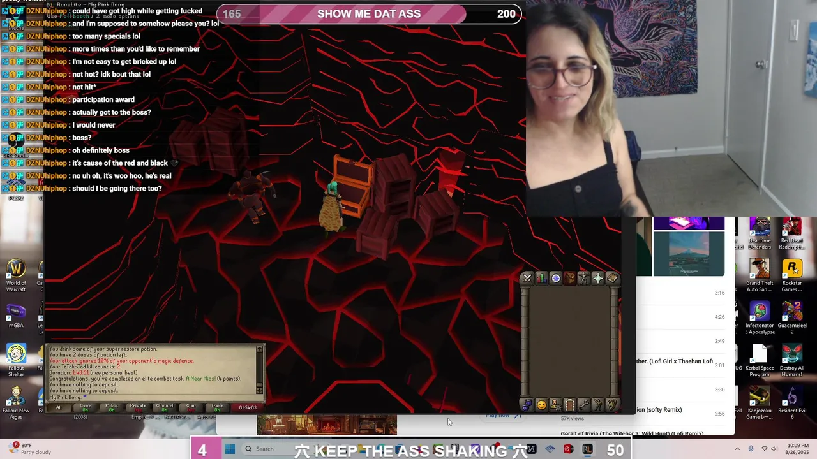Screen dimensions: 817x459
Task: Open the Account Management tab
Action: (x=555, y=405)
